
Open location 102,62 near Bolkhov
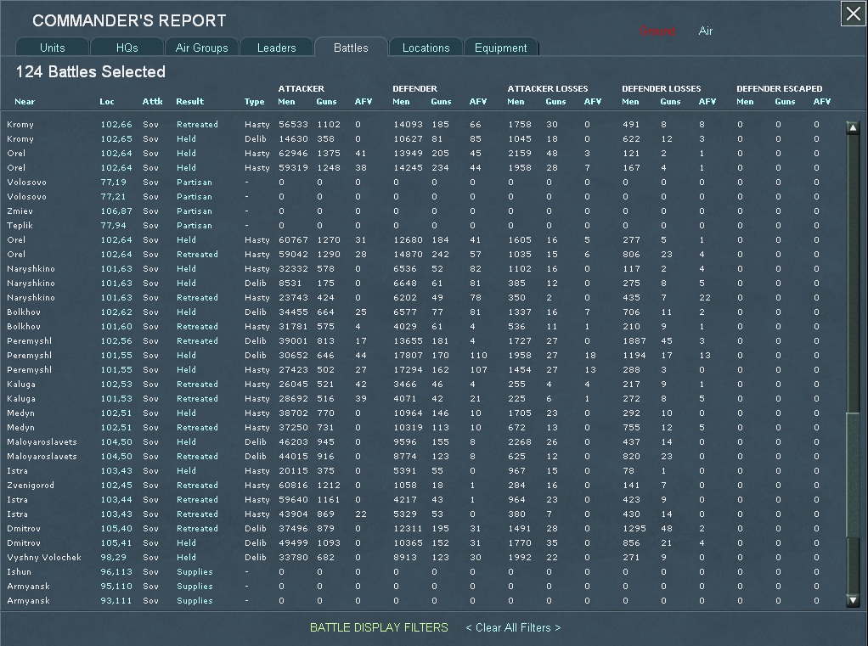[x=116, y=312]
